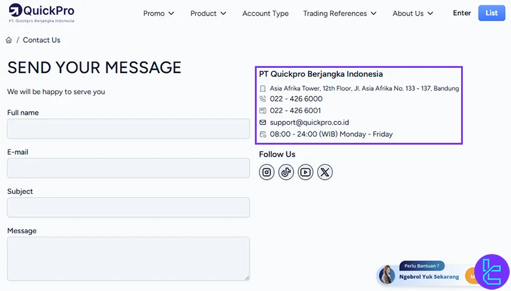The image size is (511, 291).
Task: Click the fax icon beside 022 - 426 6001
Action: point(263,111)
